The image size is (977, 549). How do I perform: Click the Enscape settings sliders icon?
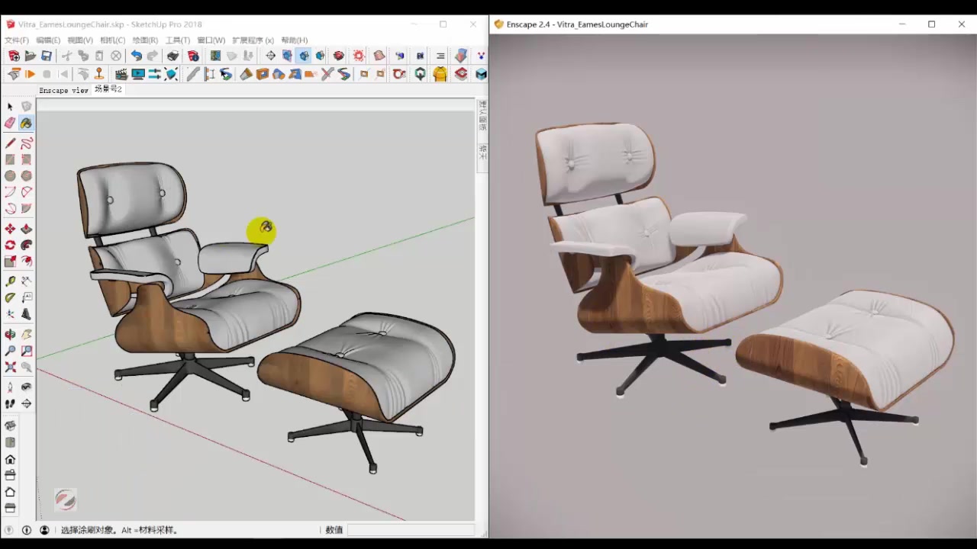(x=154, y=74)
